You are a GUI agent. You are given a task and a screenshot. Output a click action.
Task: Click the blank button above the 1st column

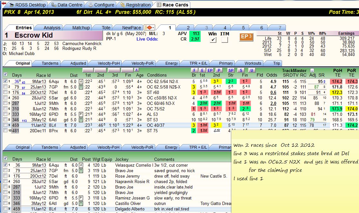pyautogui.click(x=88, y=70)
